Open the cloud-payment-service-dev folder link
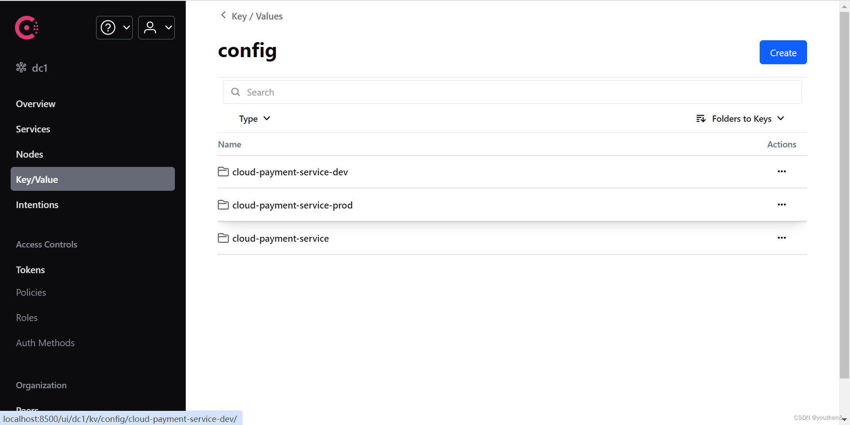This screenshot has width=850, height=425. (290, 172)
